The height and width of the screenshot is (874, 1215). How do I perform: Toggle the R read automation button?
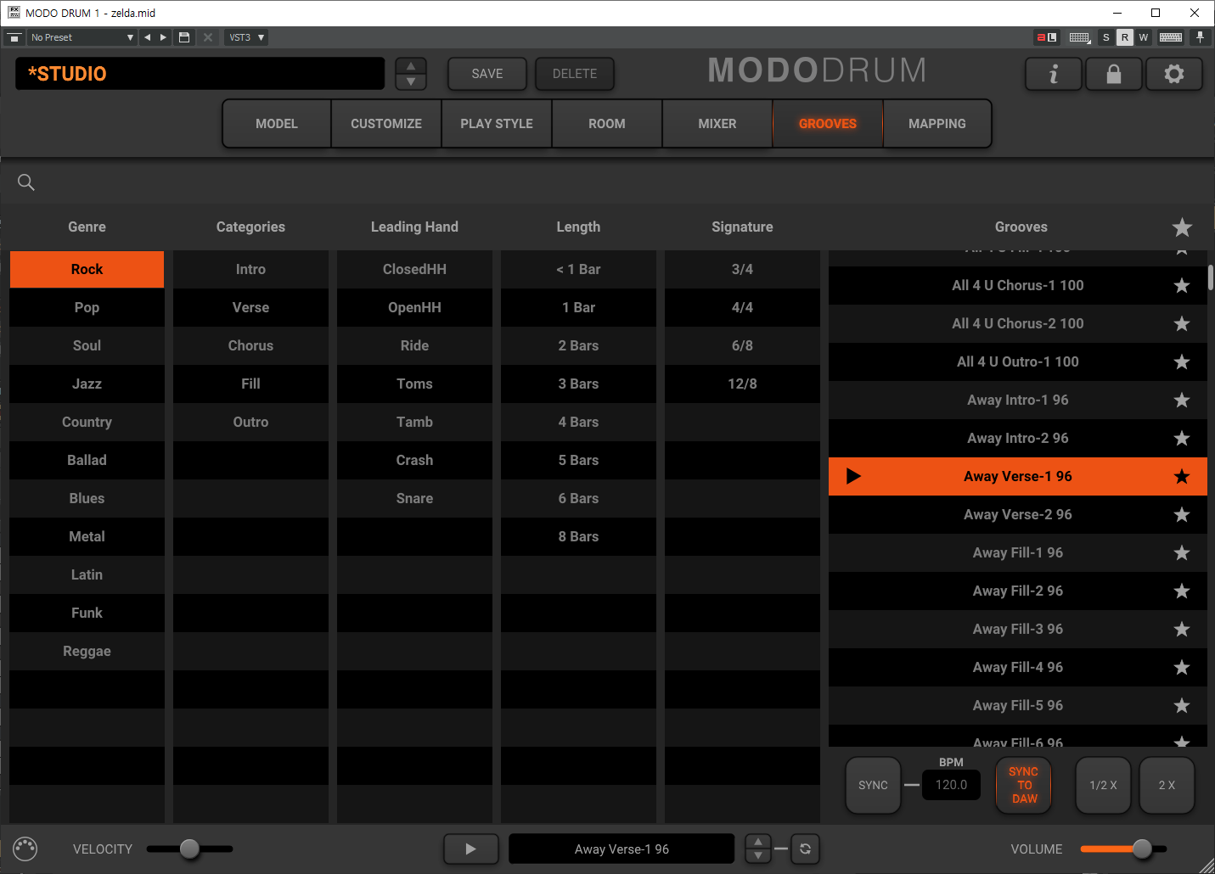[1125, 37]
